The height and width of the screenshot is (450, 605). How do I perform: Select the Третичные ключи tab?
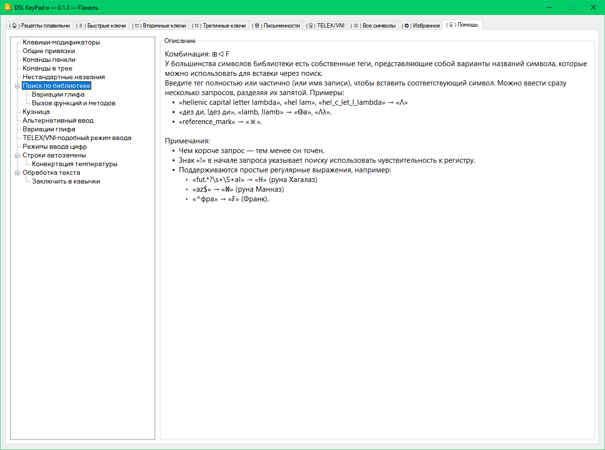point(219,26)
